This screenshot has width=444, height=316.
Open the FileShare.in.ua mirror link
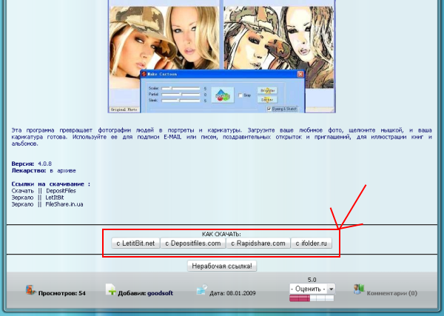pyautogui.click(x=64, y=204)
